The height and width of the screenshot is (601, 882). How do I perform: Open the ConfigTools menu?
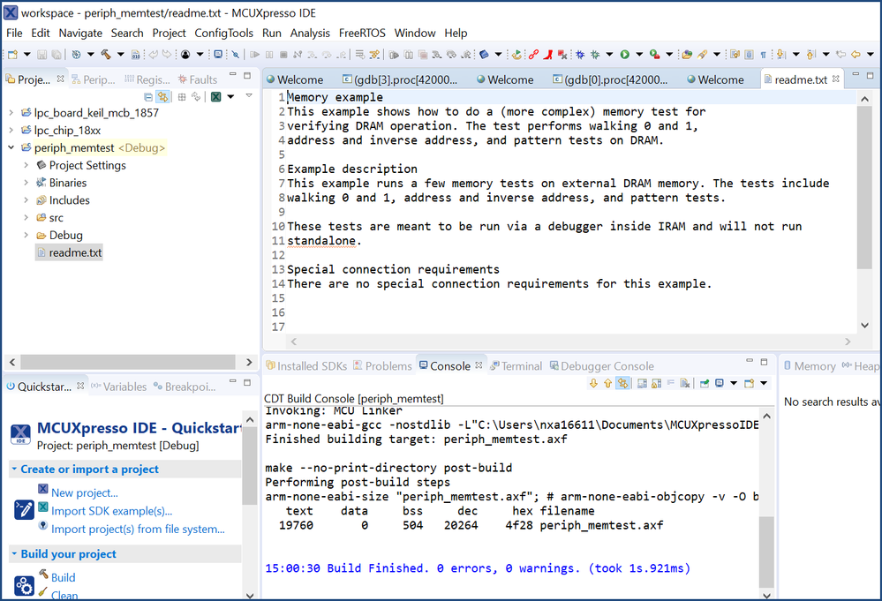tap(224, 34)
